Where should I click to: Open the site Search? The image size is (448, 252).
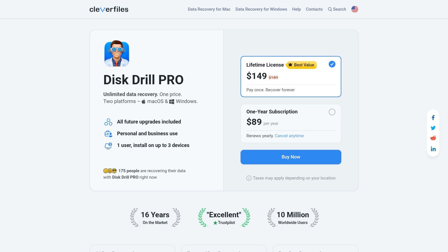coord(337,9)
